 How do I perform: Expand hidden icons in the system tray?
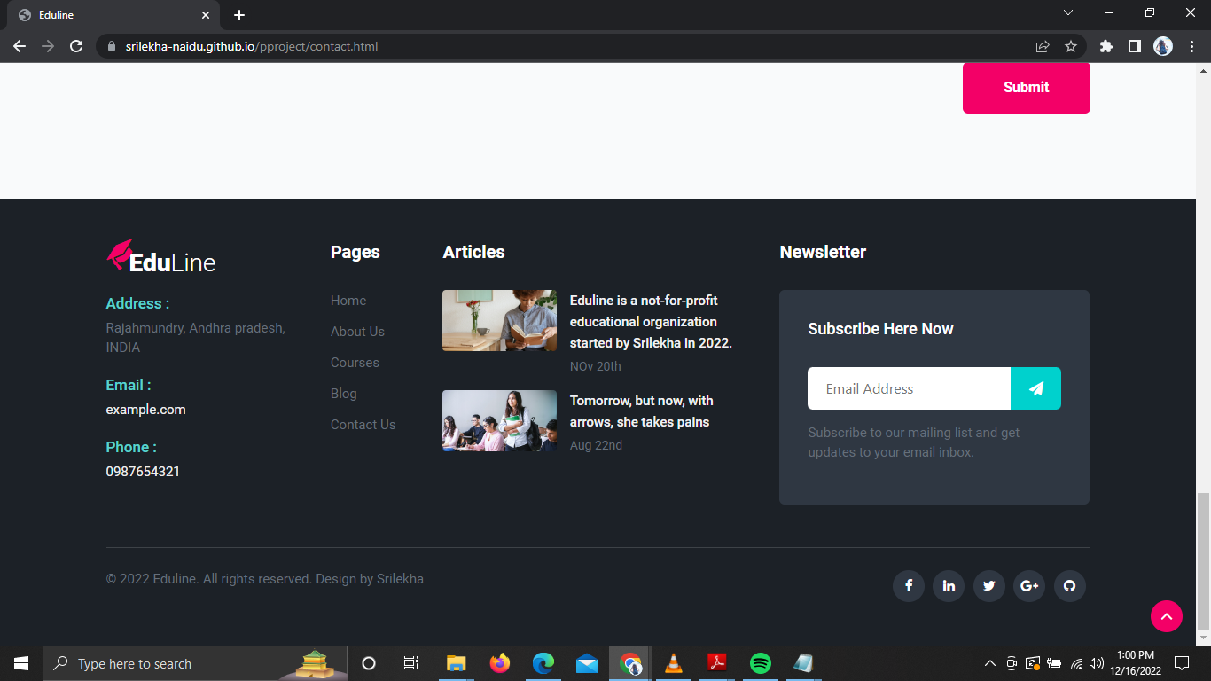(989, 662)
